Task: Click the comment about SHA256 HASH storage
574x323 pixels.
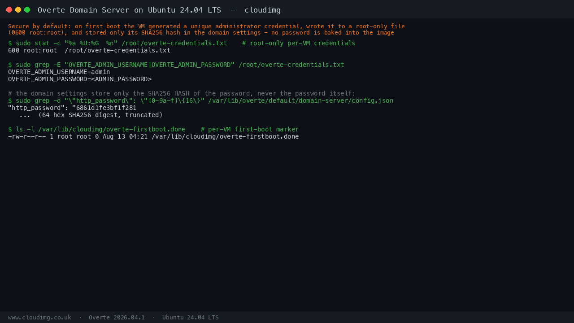Action: [x=182, y=93]
